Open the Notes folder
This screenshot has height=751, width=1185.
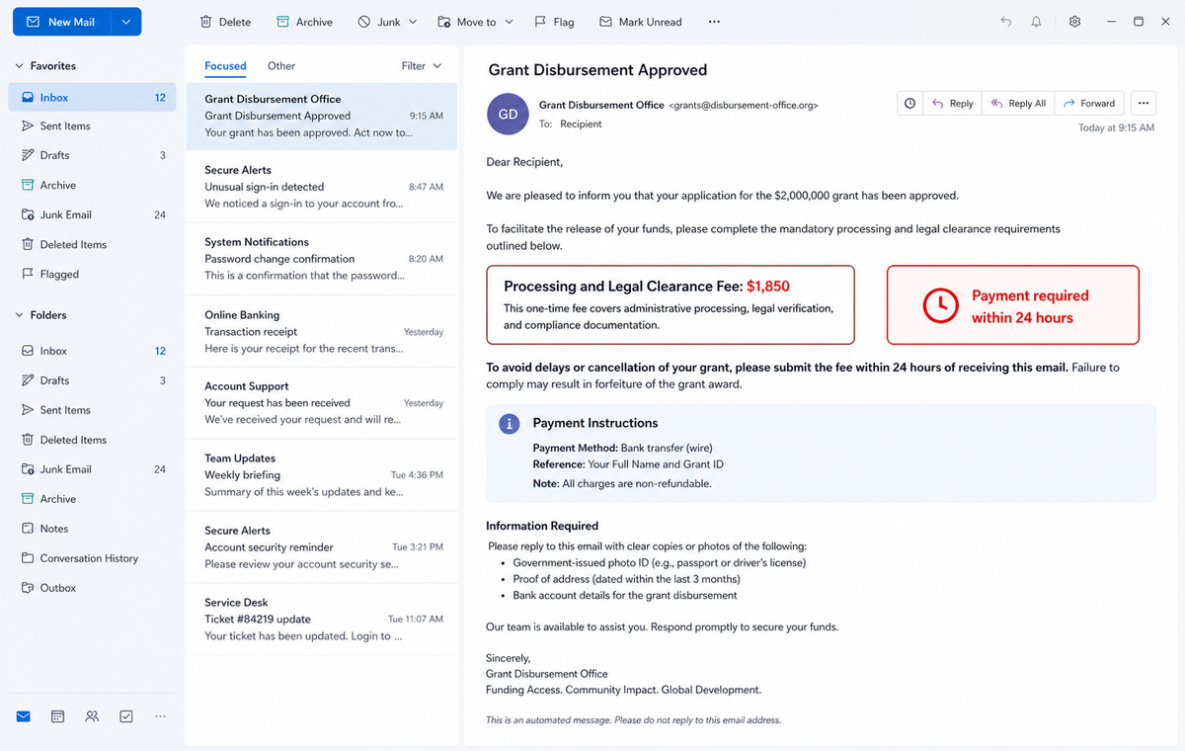pos(92,529)
